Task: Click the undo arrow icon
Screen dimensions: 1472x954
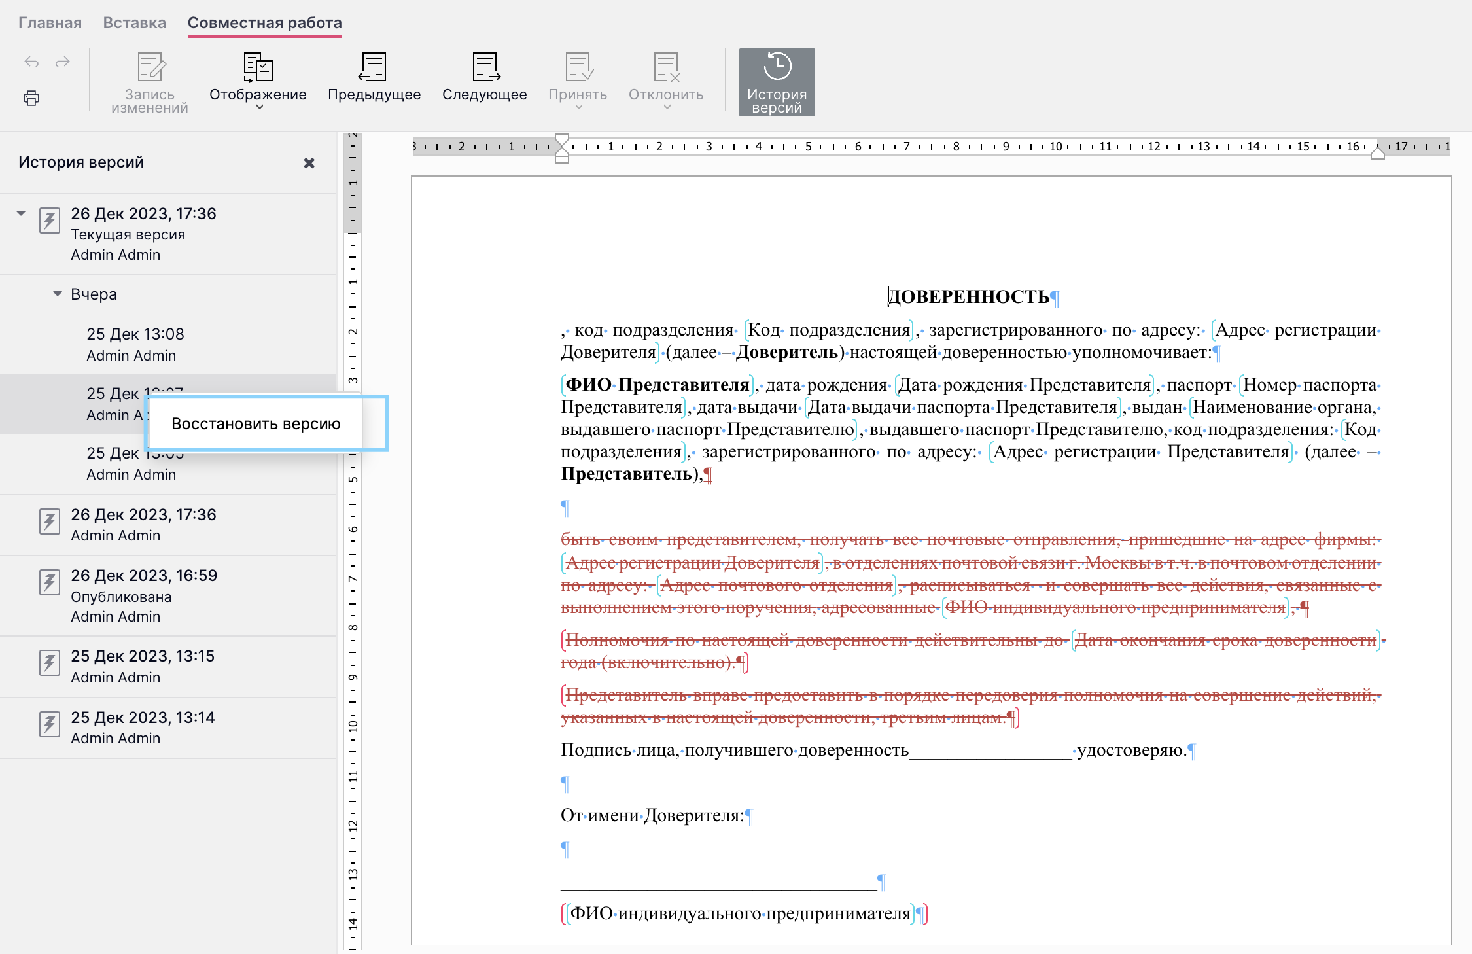Action: [x=31, y=62]
